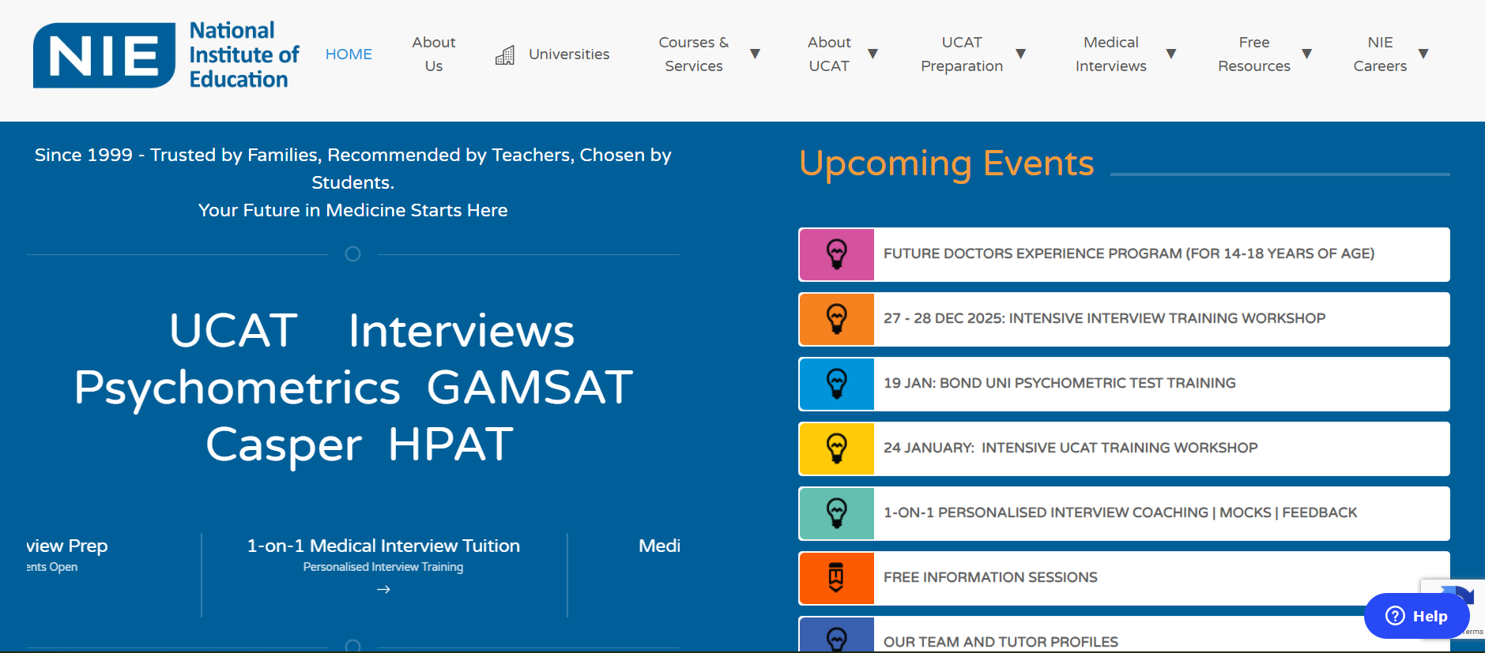Viewport: 1485px width, 653px height.
Task: Open the About UCAT menu
Action: 829,54
